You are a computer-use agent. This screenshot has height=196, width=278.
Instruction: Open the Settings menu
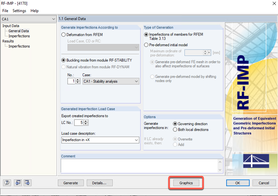coord(19,11)
